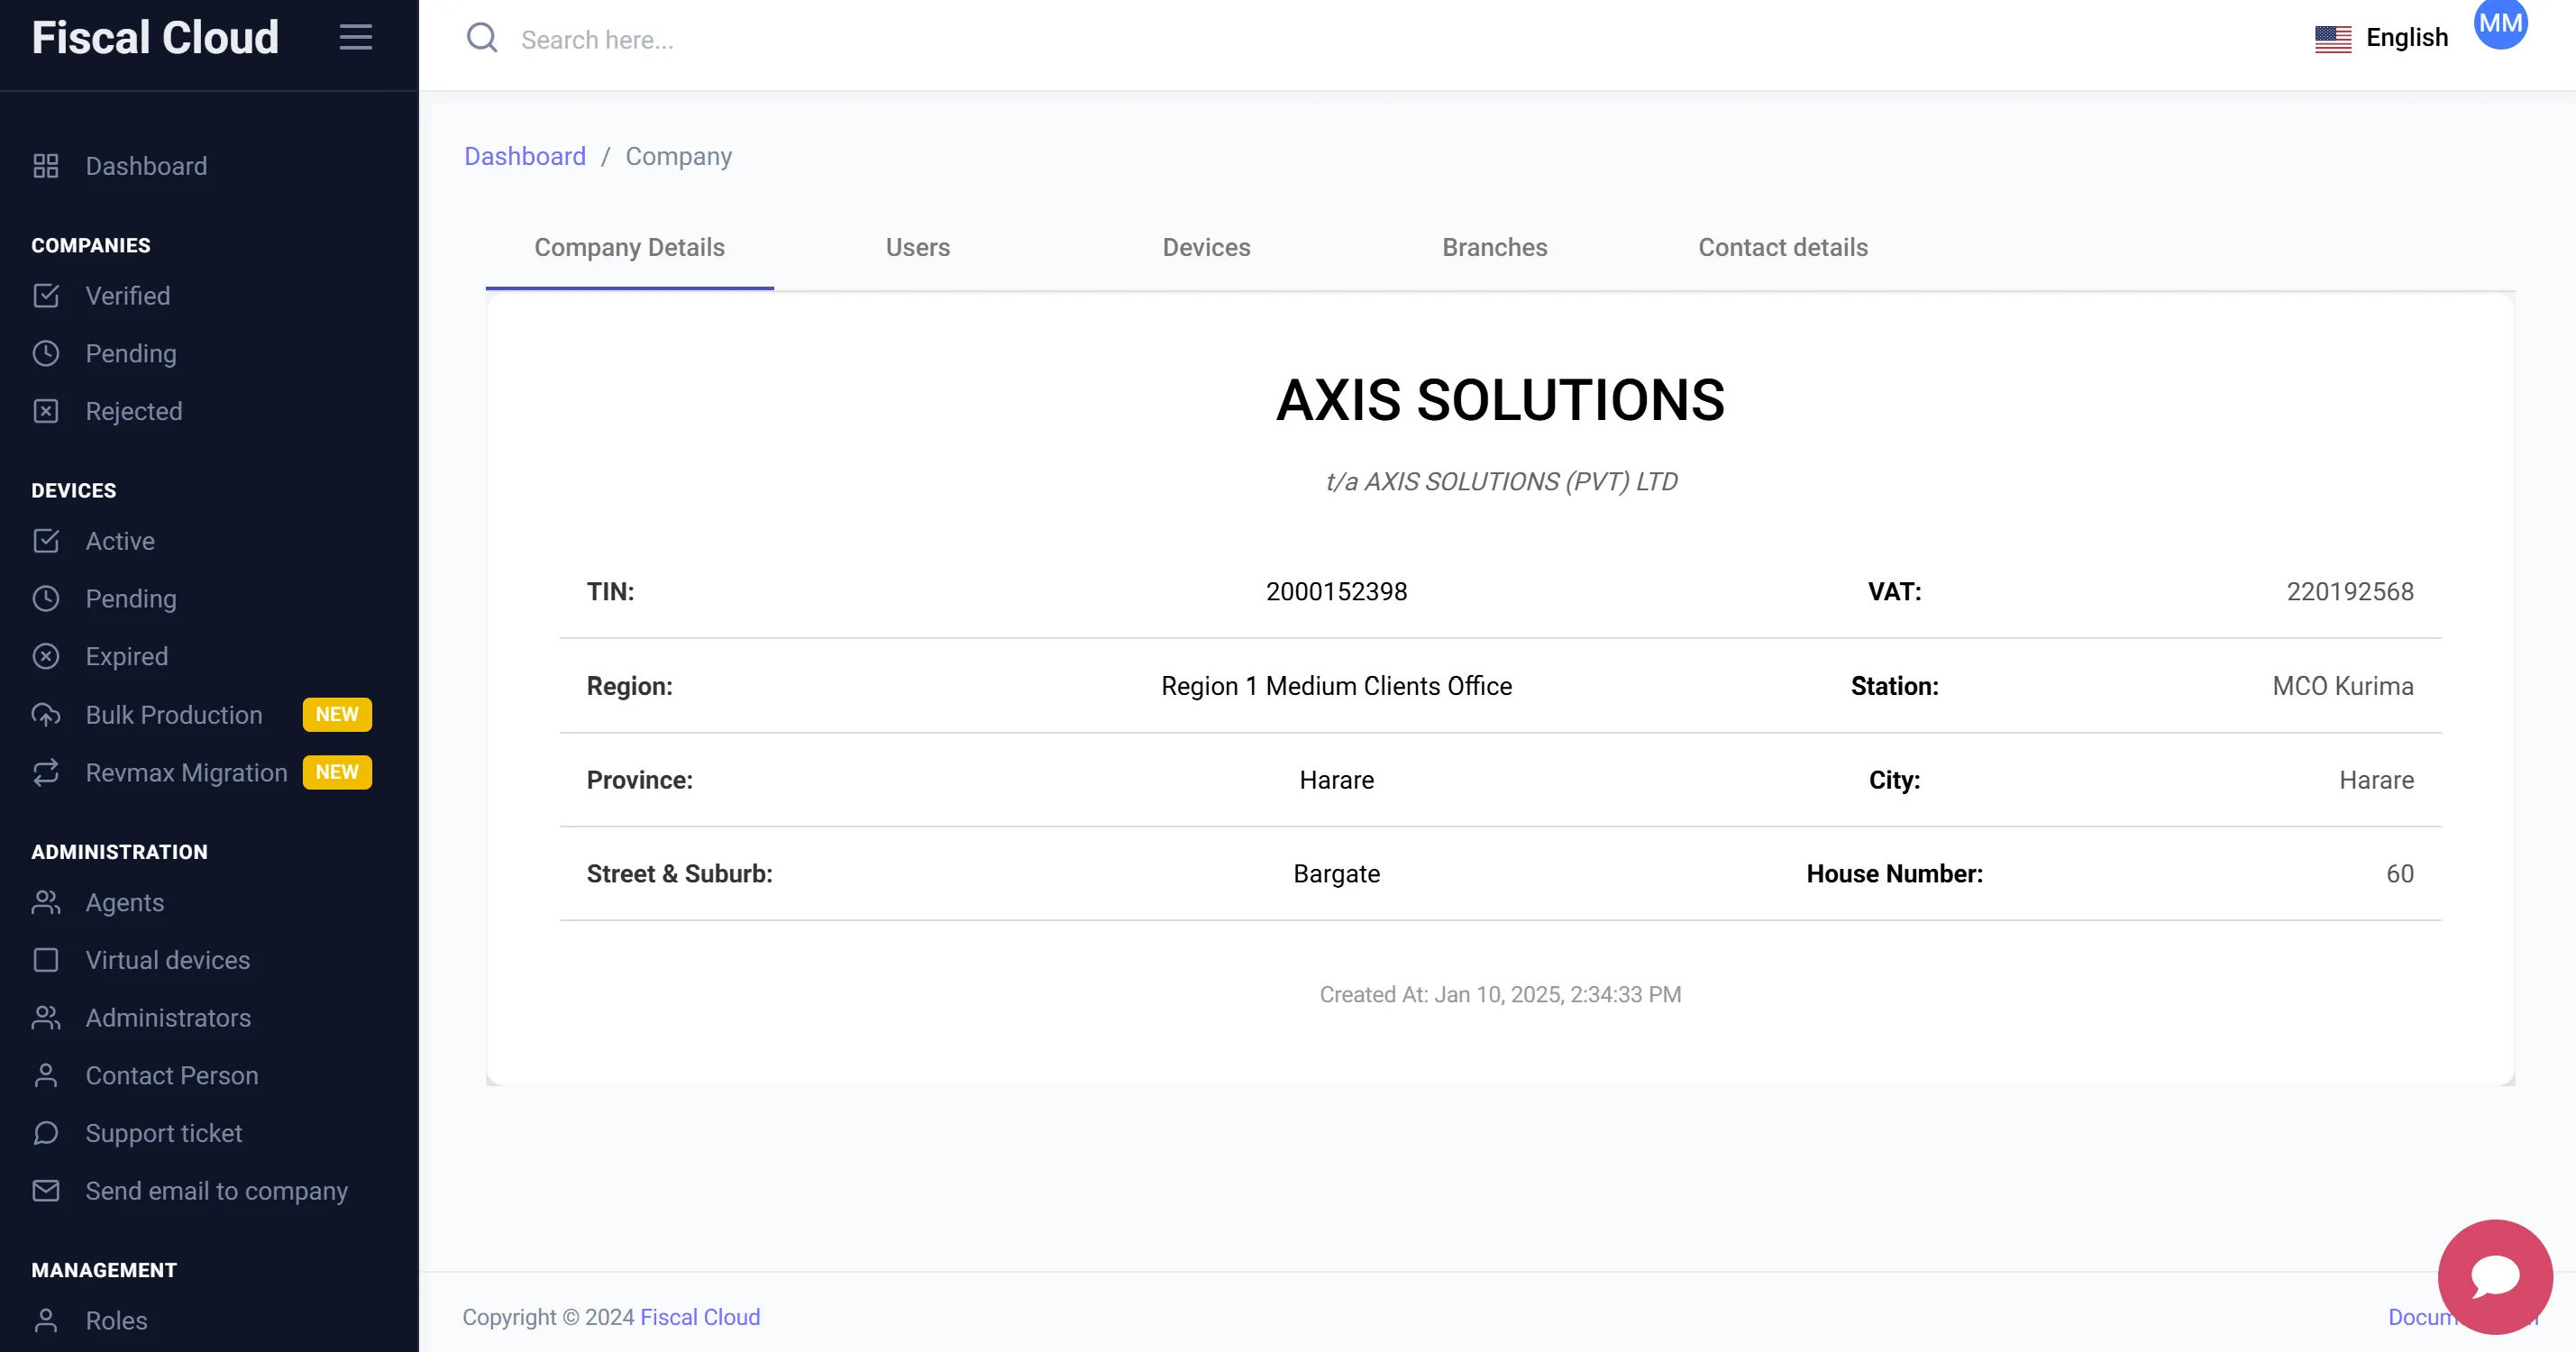
Task: Click the Administrators people icon
Action: tap(46, 1018)
